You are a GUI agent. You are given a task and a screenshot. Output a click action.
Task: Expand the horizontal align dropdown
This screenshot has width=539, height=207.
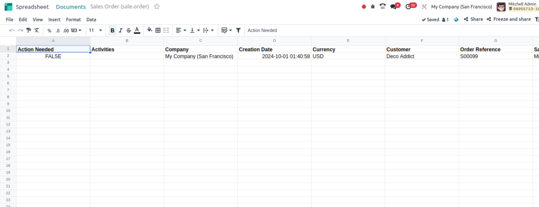[x=181, y=30]
